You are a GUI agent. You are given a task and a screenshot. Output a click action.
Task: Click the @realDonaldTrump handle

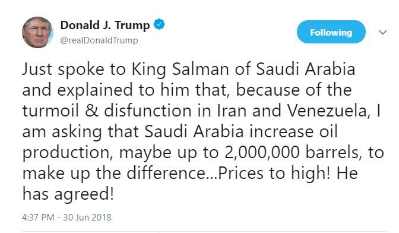[x=99, y=40]
